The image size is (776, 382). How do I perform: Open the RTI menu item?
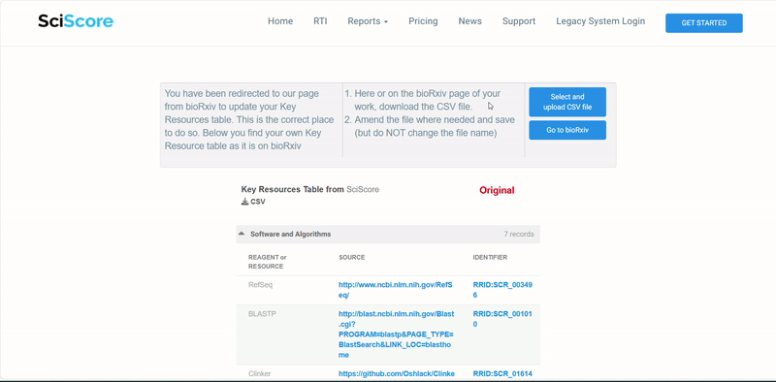tap(320, 21)
